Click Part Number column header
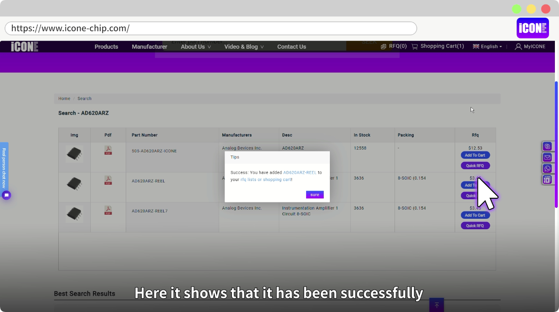 point(144,135)
